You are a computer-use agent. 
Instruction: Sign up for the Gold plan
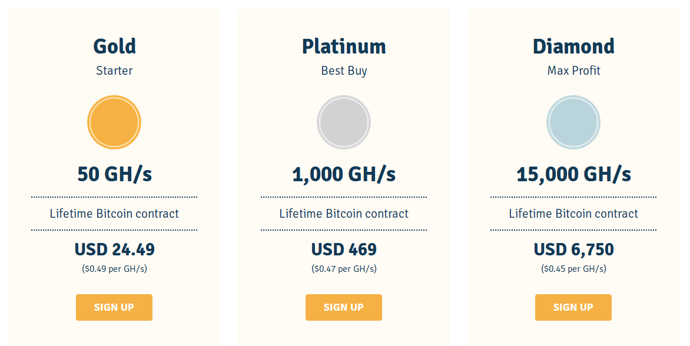(114, 307)
